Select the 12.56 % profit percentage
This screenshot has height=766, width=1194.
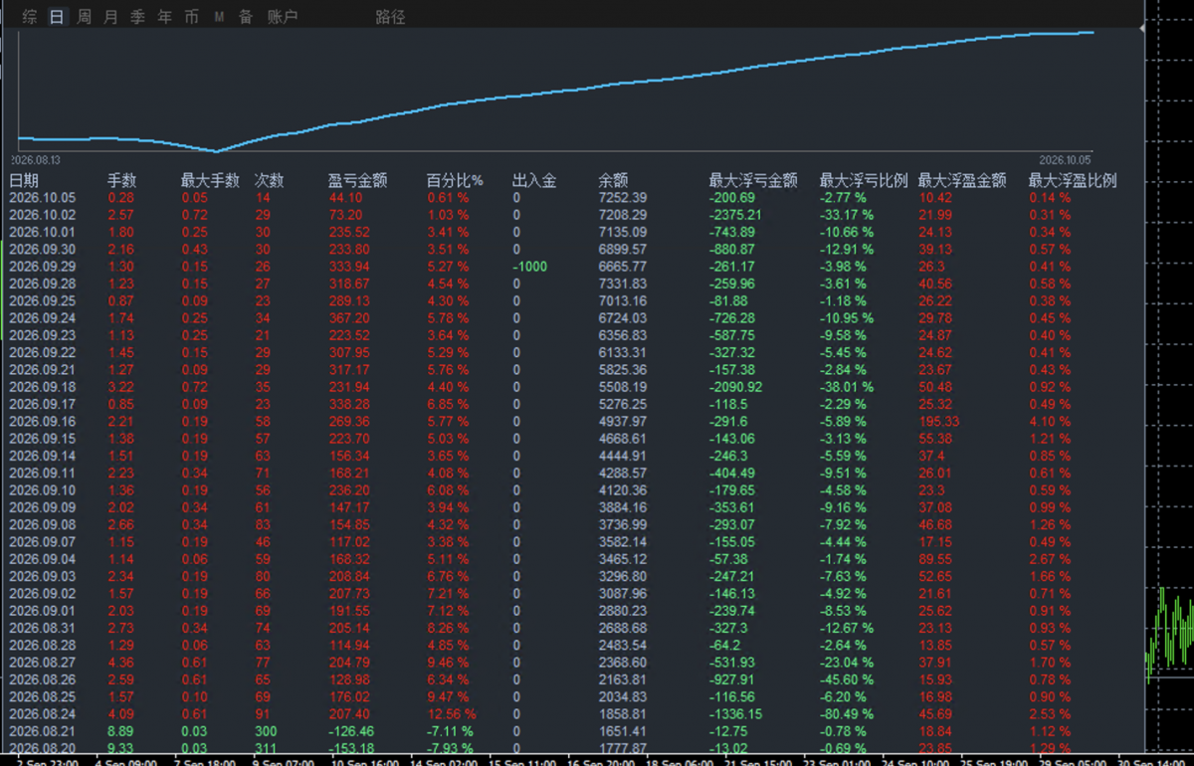452,713
